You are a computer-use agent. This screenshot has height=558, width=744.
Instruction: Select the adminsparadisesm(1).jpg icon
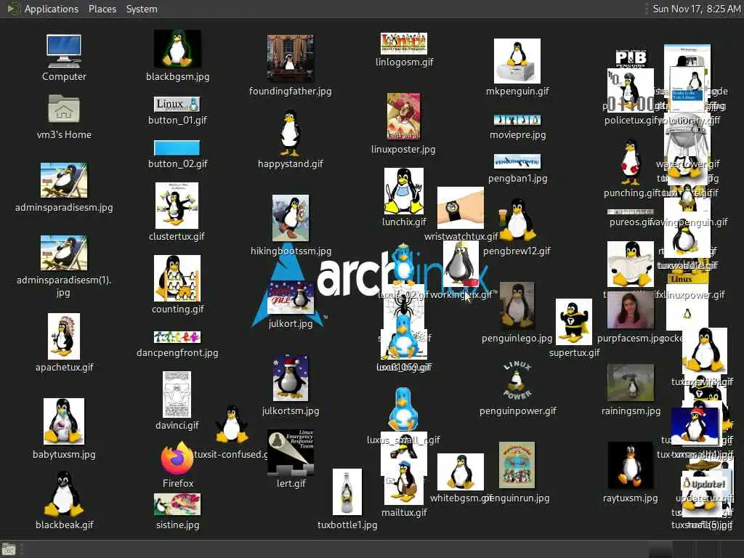(64, 253)
